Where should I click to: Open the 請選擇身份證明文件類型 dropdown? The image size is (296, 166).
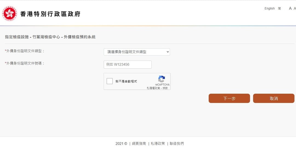pyautogui.click(x=137, y=52)
